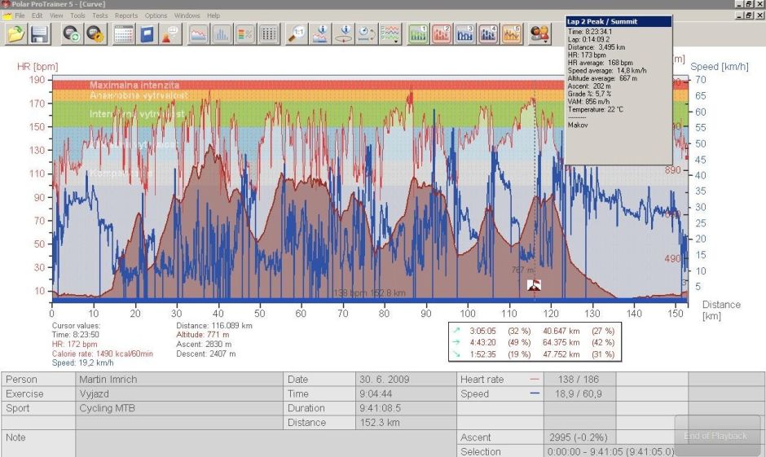
Task: Click the 1:1 zoom reset magnifier icon
Action: pyautogui.click(x=298, y=33)
